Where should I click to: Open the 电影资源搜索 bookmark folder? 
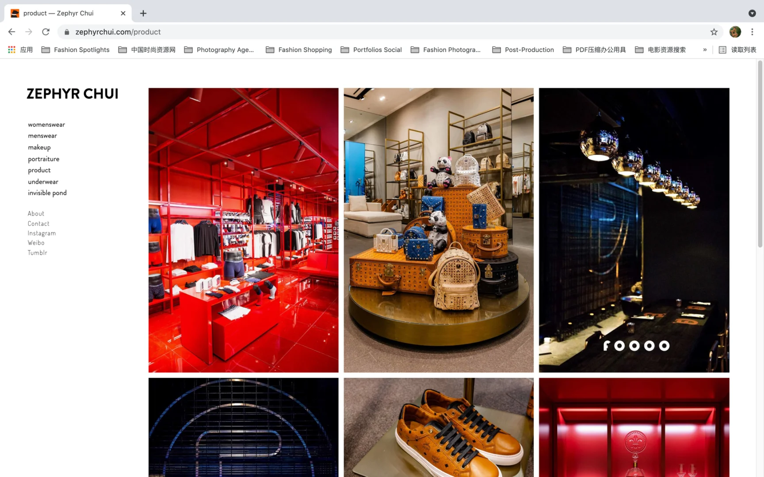coord(661,49)
